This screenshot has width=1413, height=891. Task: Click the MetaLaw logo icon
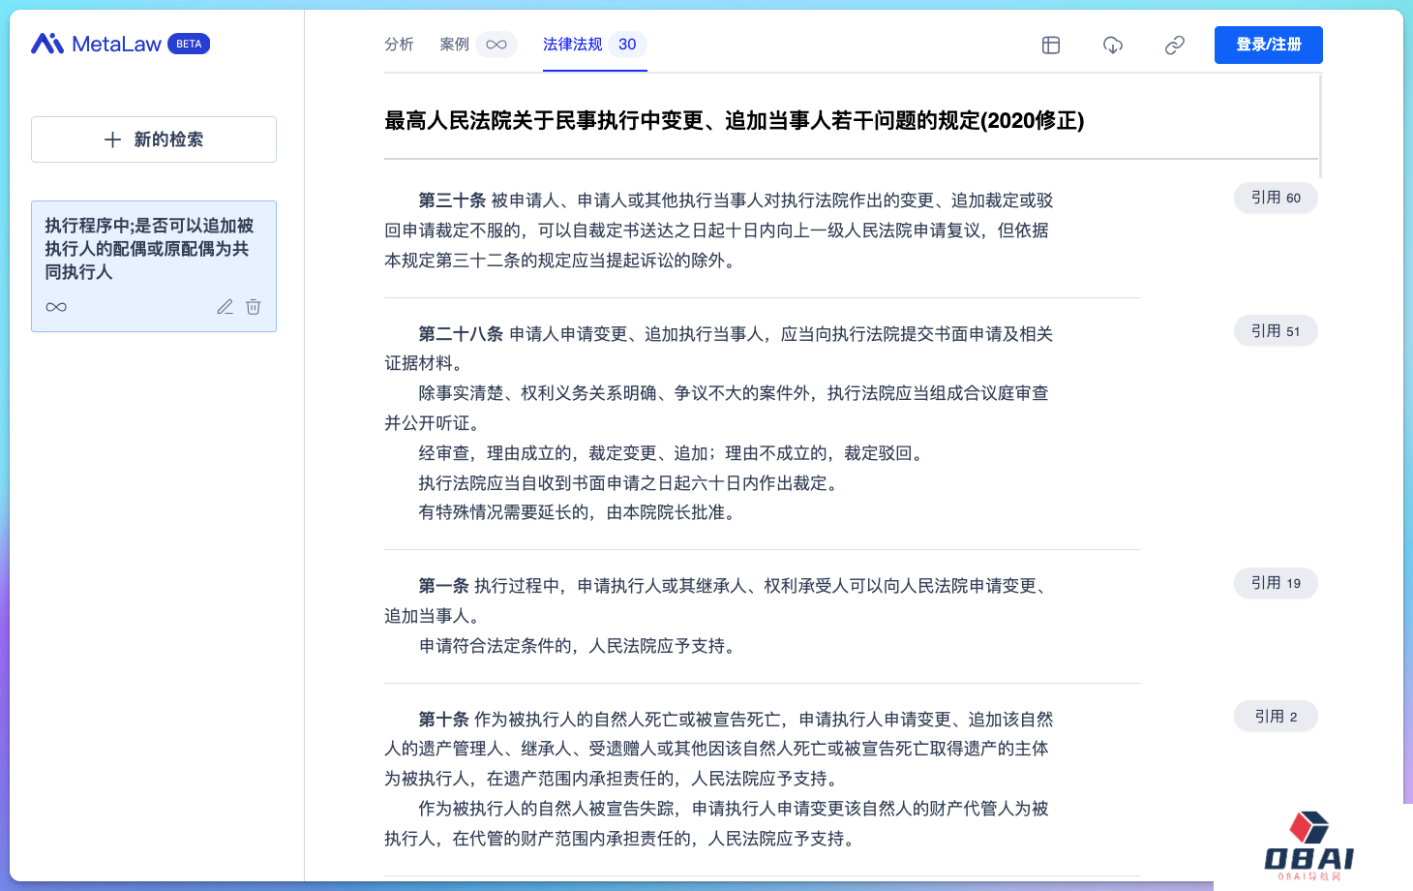(47, 44)
